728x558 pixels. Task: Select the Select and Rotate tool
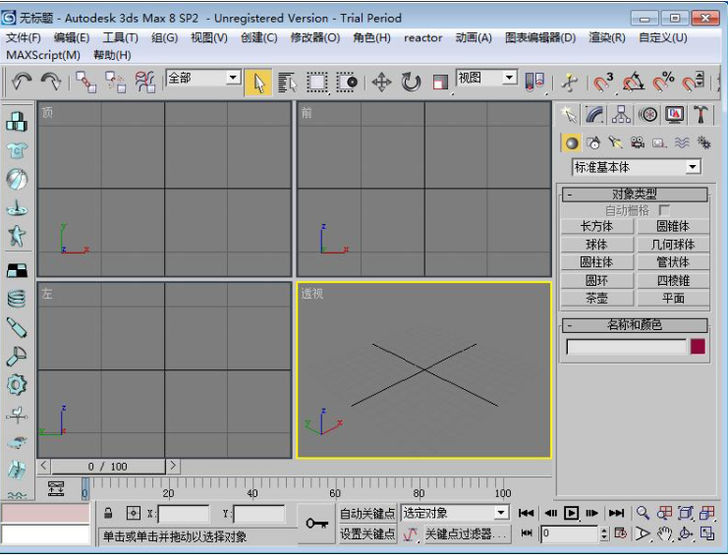click(411, 83)
